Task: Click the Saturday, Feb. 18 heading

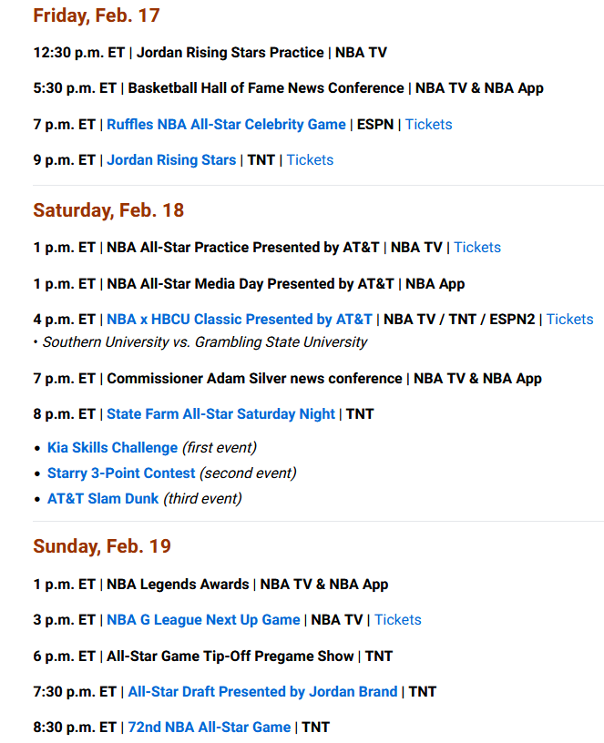Action: 108,211
